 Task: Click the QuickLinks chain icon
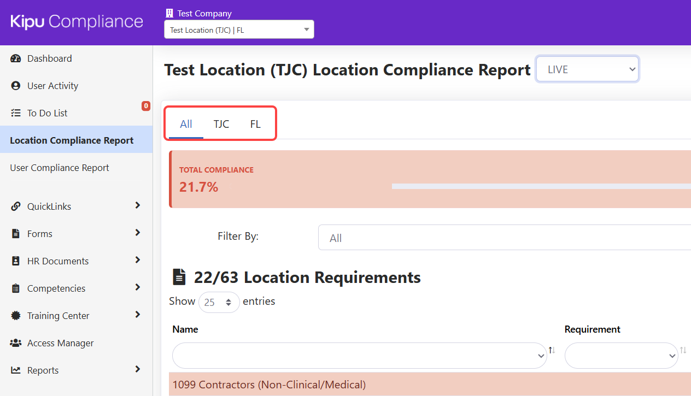click(x=16, y=206)
